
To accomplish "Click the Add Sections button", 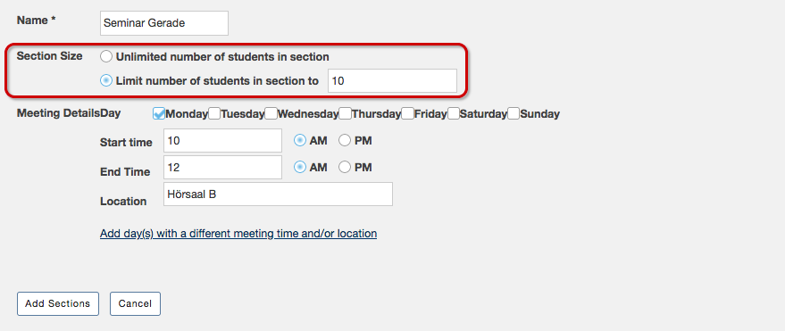I will (x=58, y=303).
